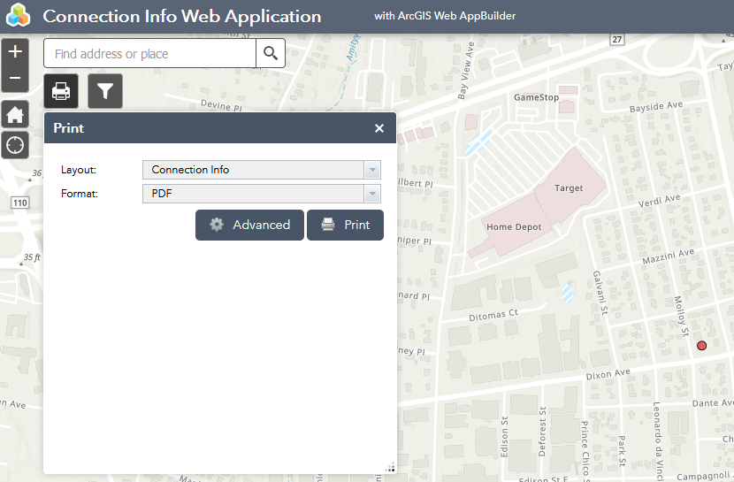Click the GameStop map label
Screen dimensions: 734x482
click(537, 97)
